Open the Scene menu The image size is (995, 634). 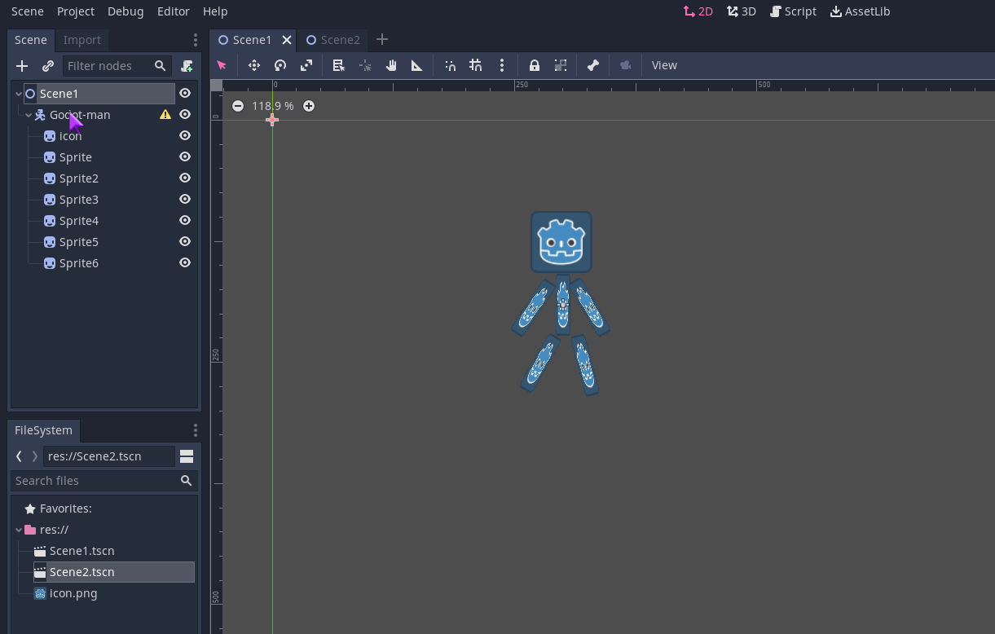28,11
